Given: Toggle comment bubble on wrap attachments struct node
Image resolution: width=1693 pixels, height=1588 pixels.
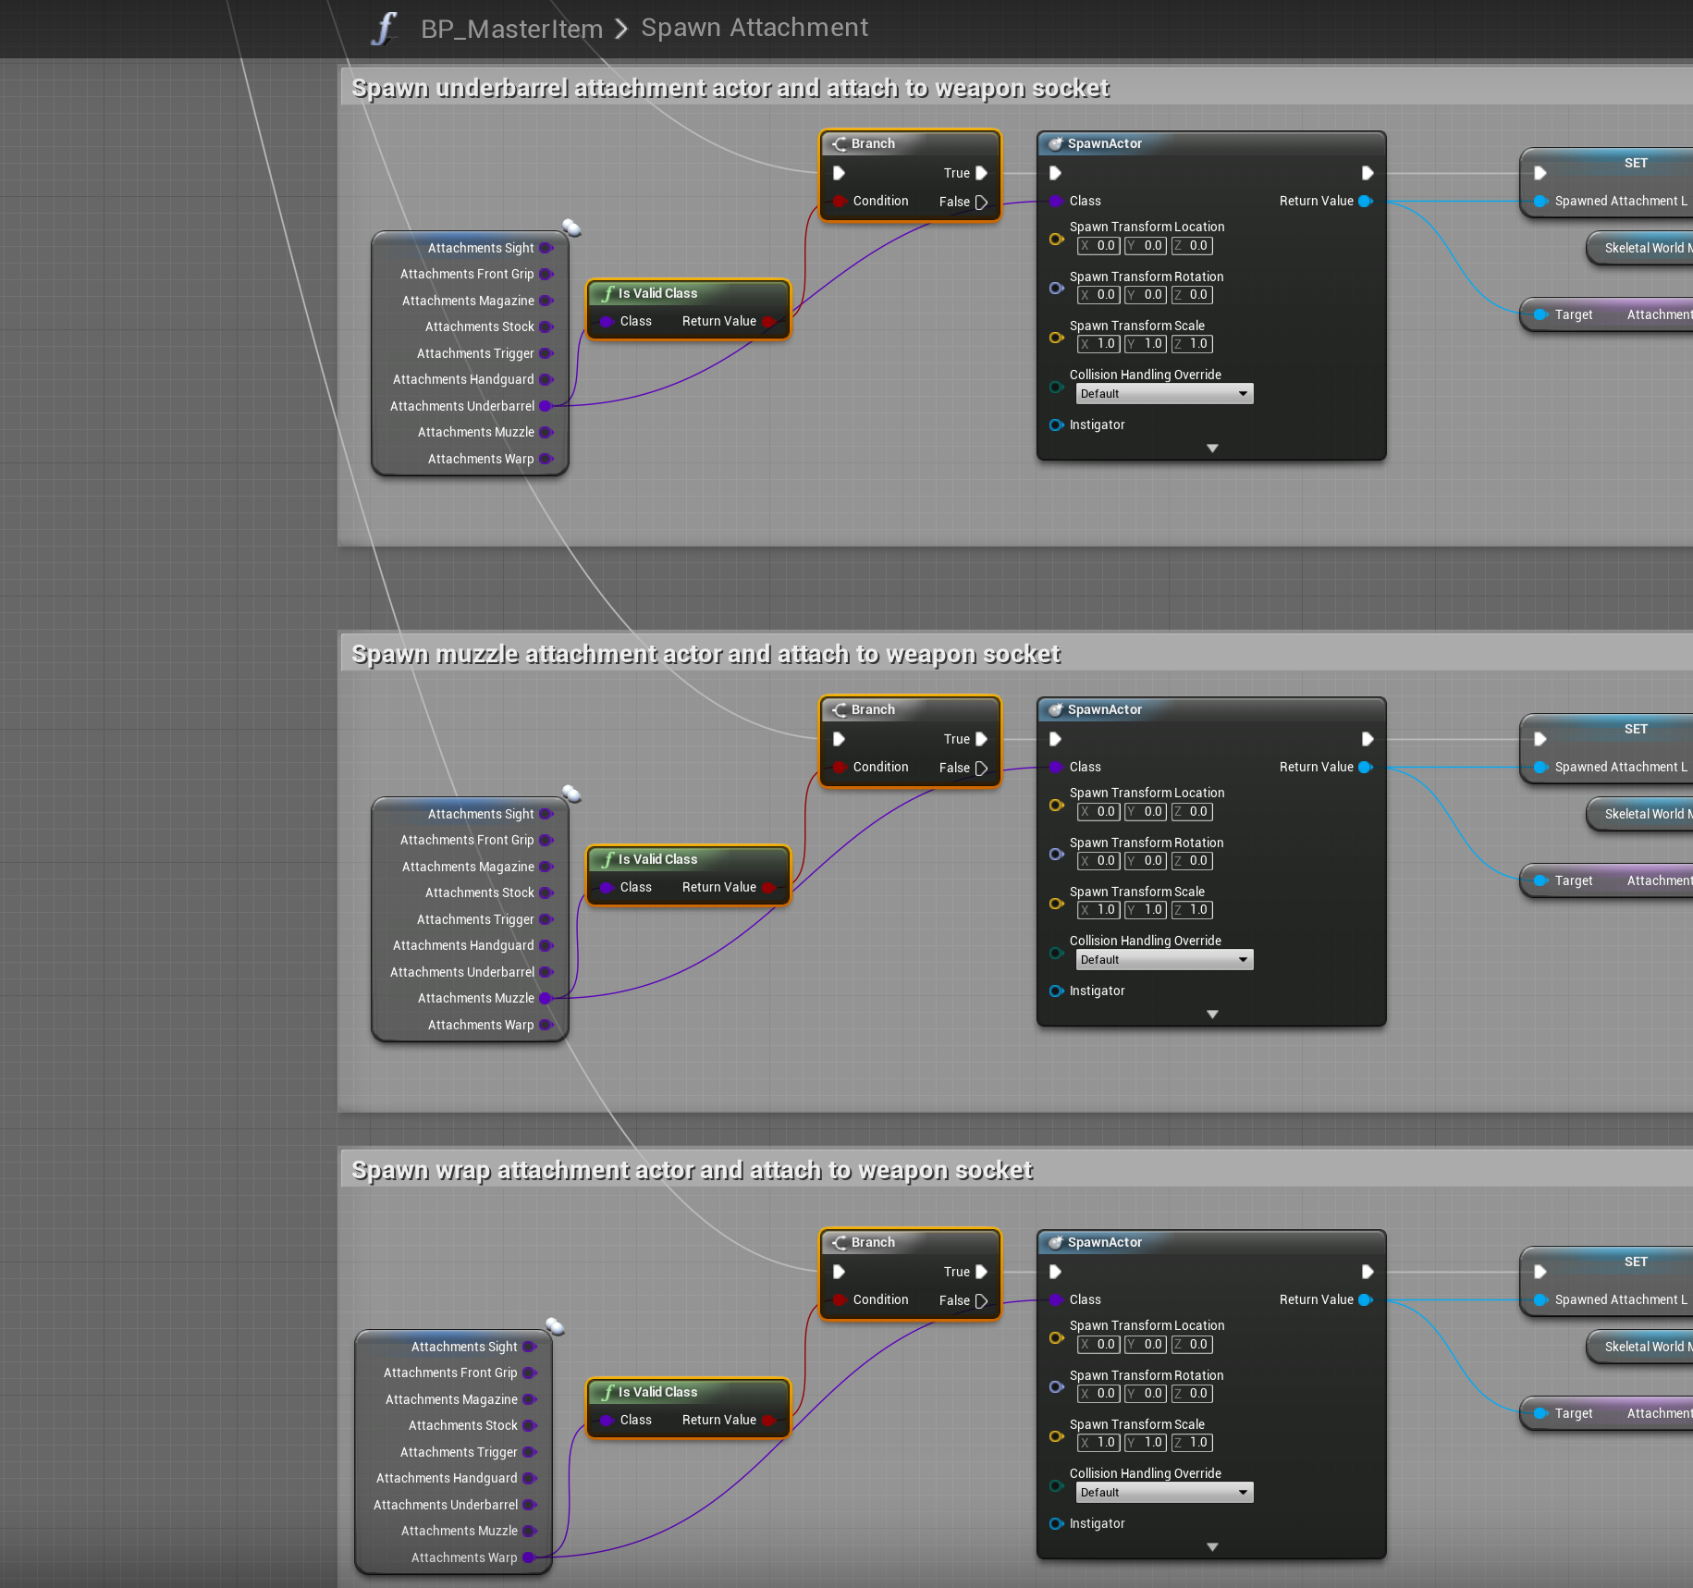Looking at the screenshot, I should [x=555, y=1326].
